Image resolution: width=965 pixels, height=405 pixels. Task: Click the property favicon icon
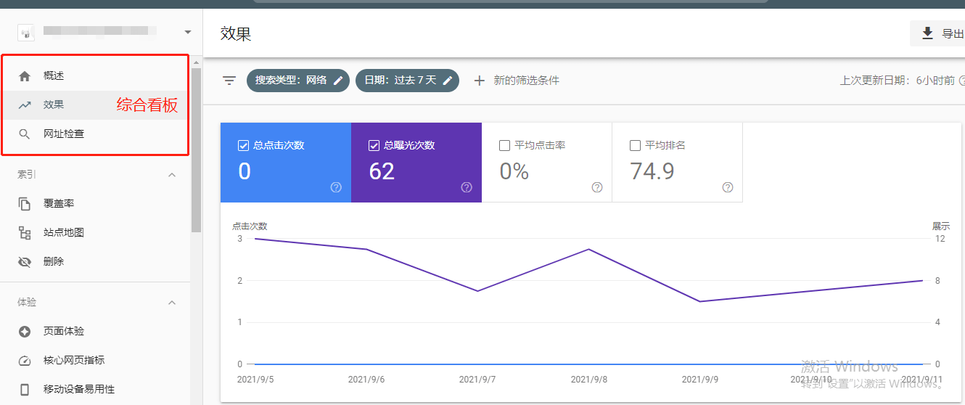25,32
